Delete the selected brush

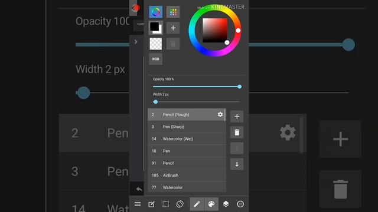[237, 132]
